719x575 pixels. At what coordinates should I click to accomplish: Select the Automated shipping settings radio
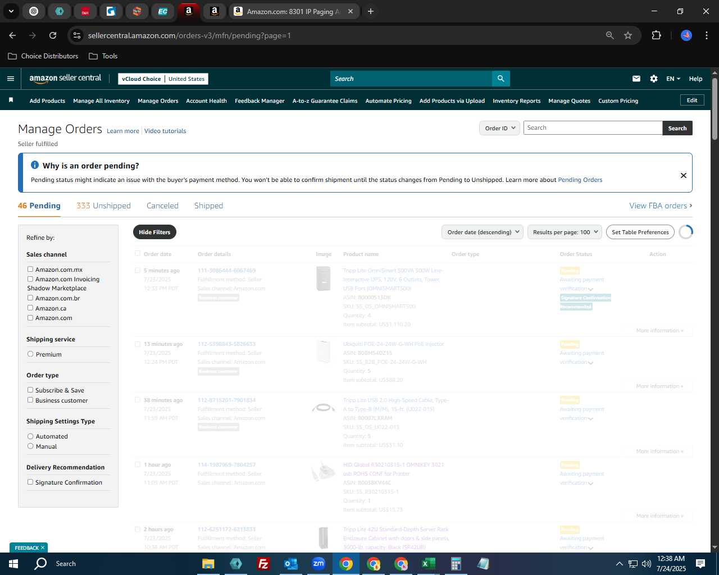coord(30,436)
